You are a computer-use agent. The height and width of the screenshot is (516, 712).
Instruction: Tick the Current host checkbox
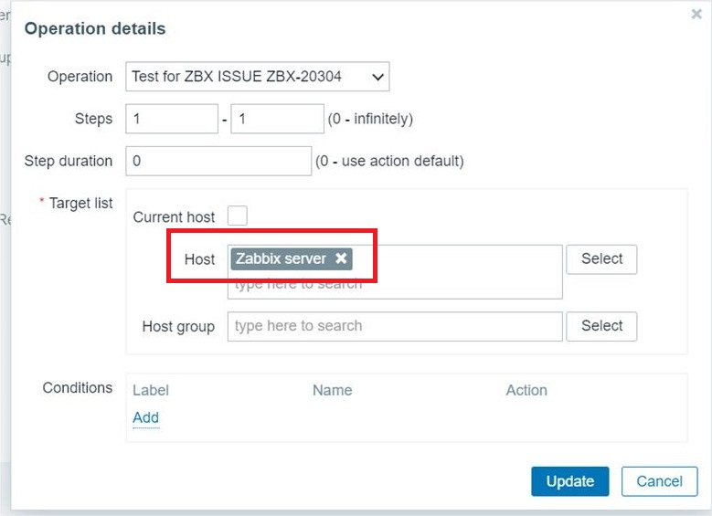[x=238, y=216]
